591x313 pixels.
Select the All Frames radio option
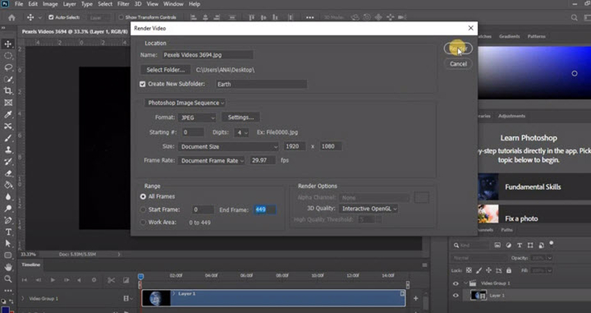point(143,196)
